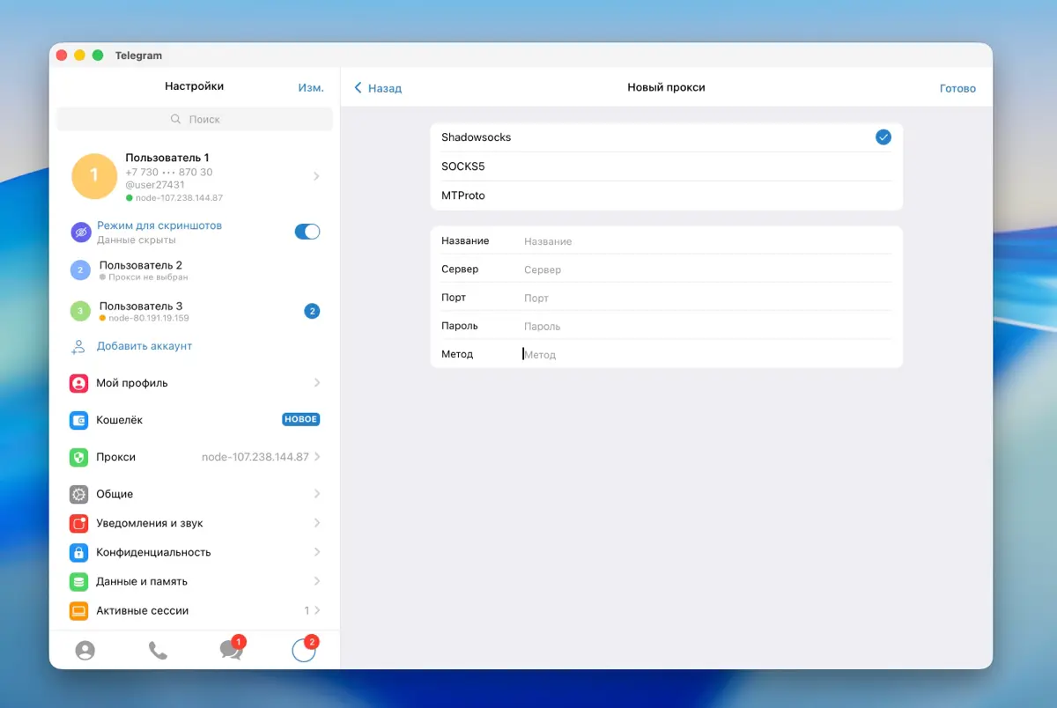This screenshot has height=708, width=1057.
Task: Open the Chats tab icon
Action: click(x=231, y=650)
